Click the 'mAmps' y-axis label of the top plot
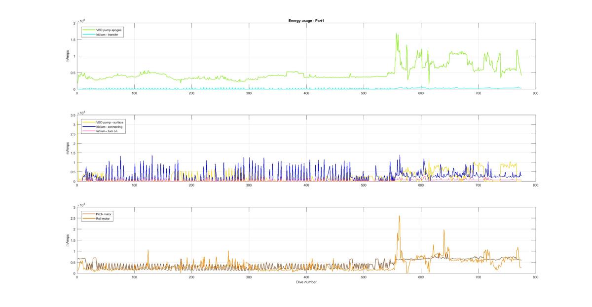The width and height of the screenshot is (592, 307). point(68,56)
